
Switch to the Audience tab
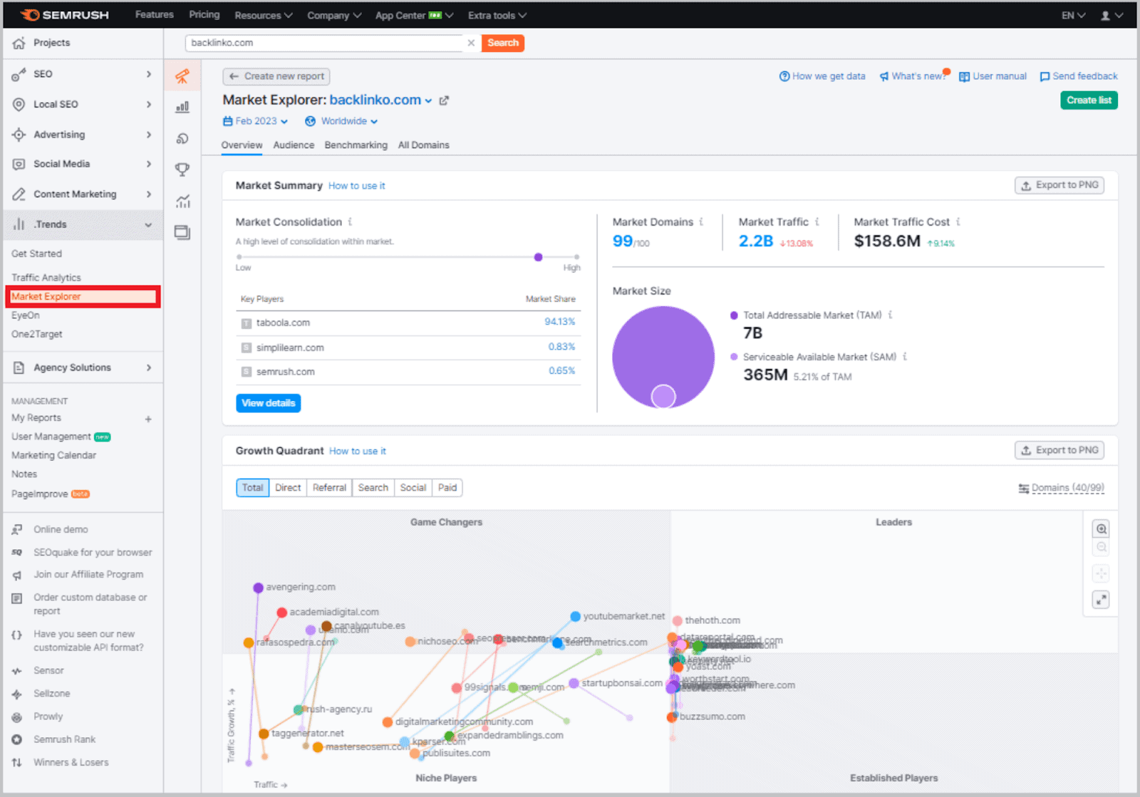pyautogui.click(x=294, y=145)
